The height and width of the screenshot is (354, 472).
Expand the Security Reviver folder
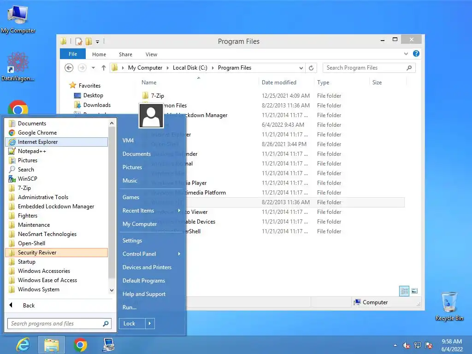coord(57,253)
